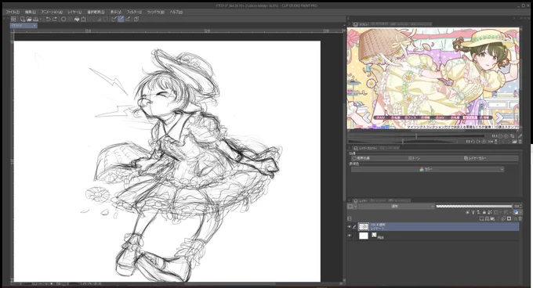Click the Delete layer trash icon in Layer panel

point(520,219)
